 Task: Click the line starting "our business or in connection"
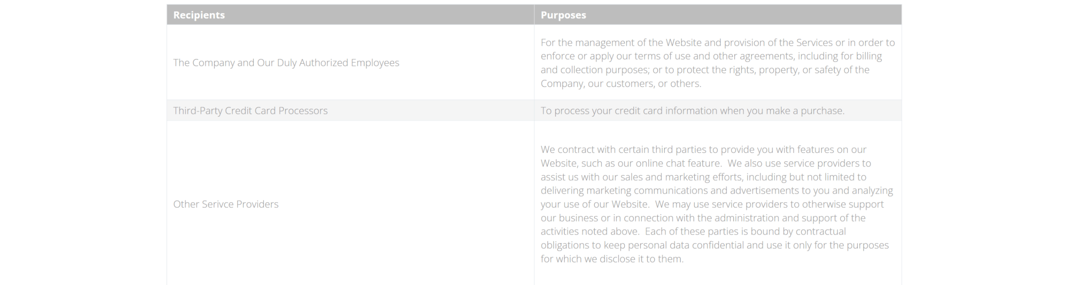pyautogui.click(x=703, y=218)
